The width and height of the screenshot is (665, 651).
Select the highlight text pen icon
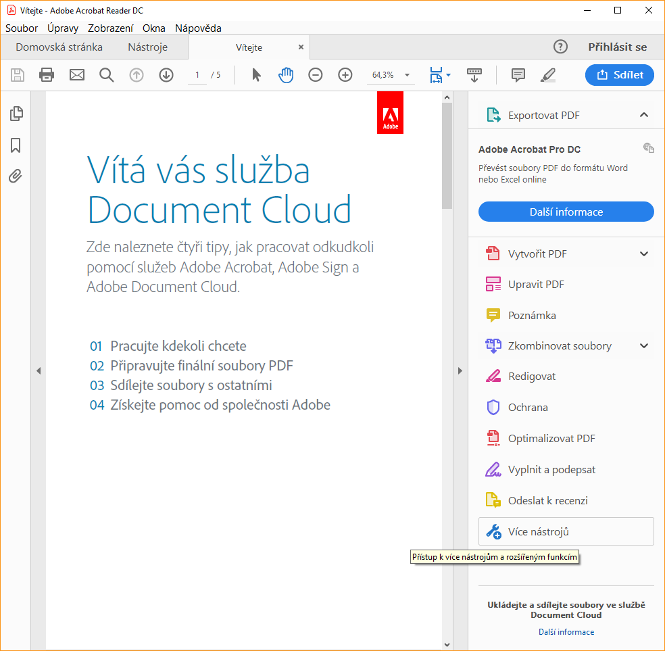tap(547, 75)
